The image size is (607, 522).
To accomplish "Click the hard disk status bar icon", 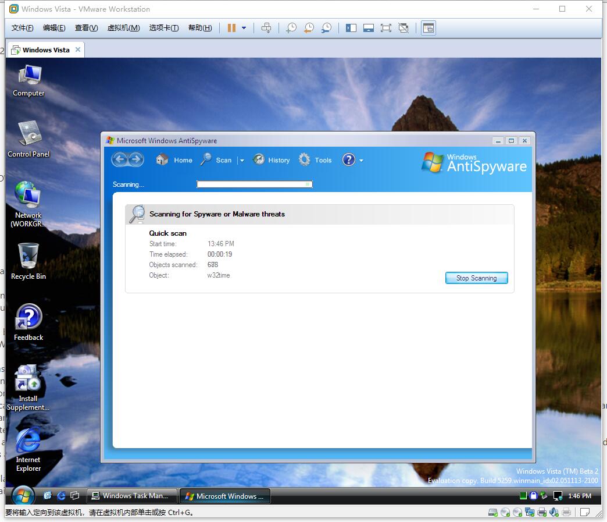I will (493, 512).
